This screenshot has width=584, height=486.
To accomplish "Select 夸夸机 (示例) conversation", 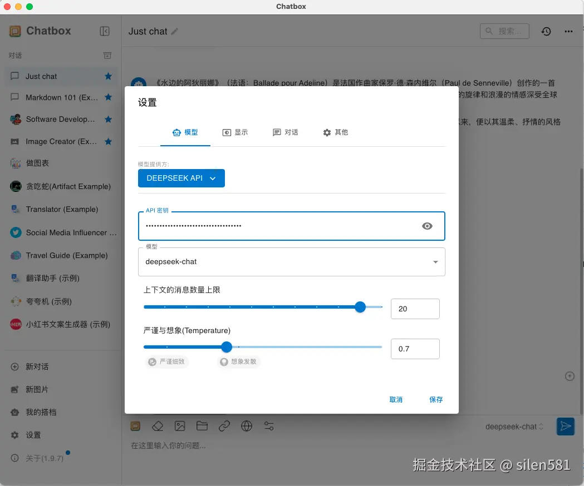I will click(x=61, y=301).
